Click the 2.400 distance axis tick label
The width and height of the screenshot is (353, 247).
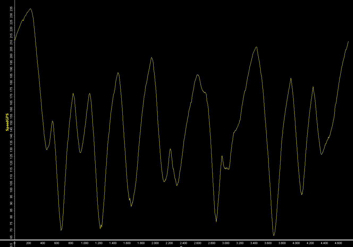[183, 243]
